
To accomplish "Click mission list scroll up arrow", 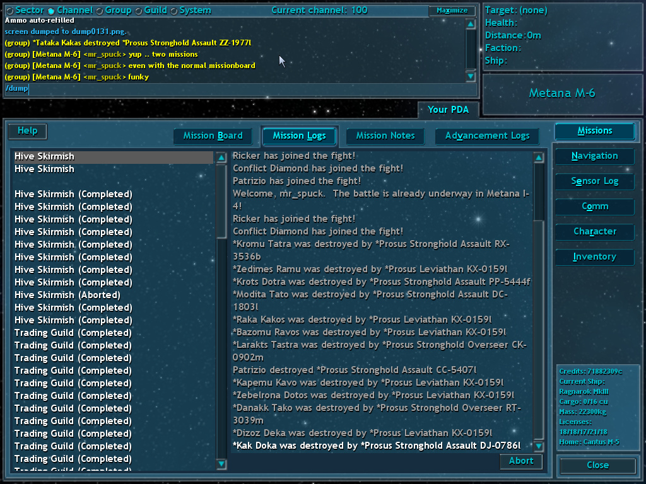I will click(221, 158).
